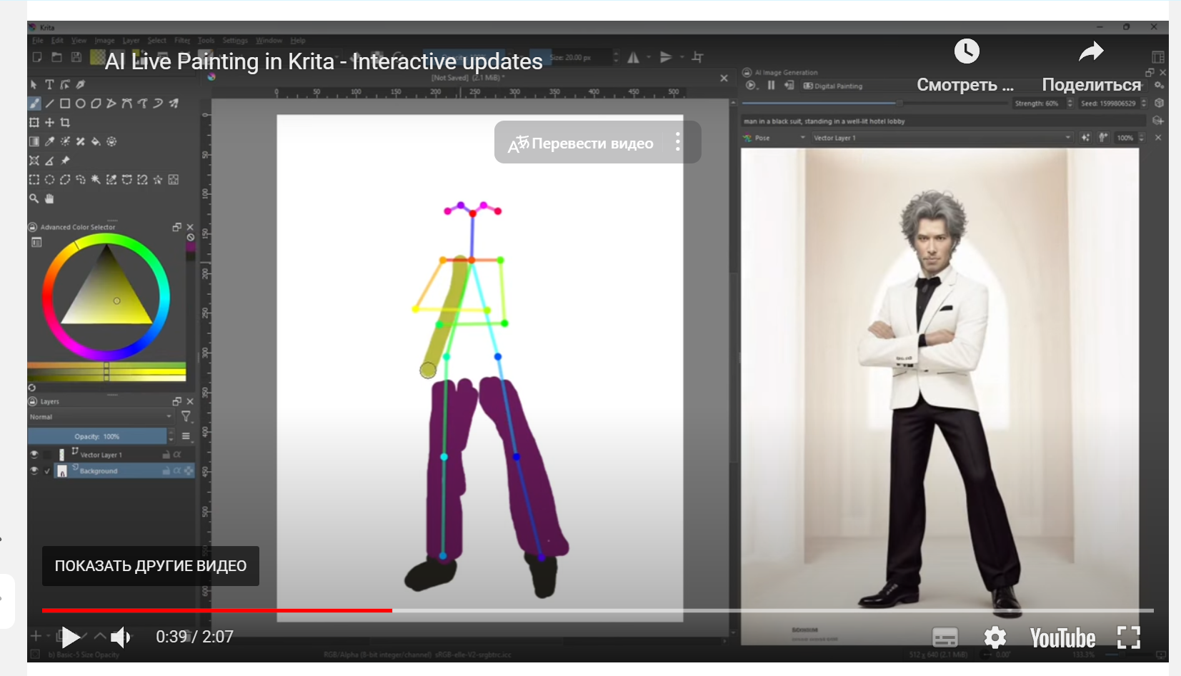The width and height of the screenshot is (1181, 676).
Task: Click the randomize seed dice icon
Action: tap(1159, 104)
